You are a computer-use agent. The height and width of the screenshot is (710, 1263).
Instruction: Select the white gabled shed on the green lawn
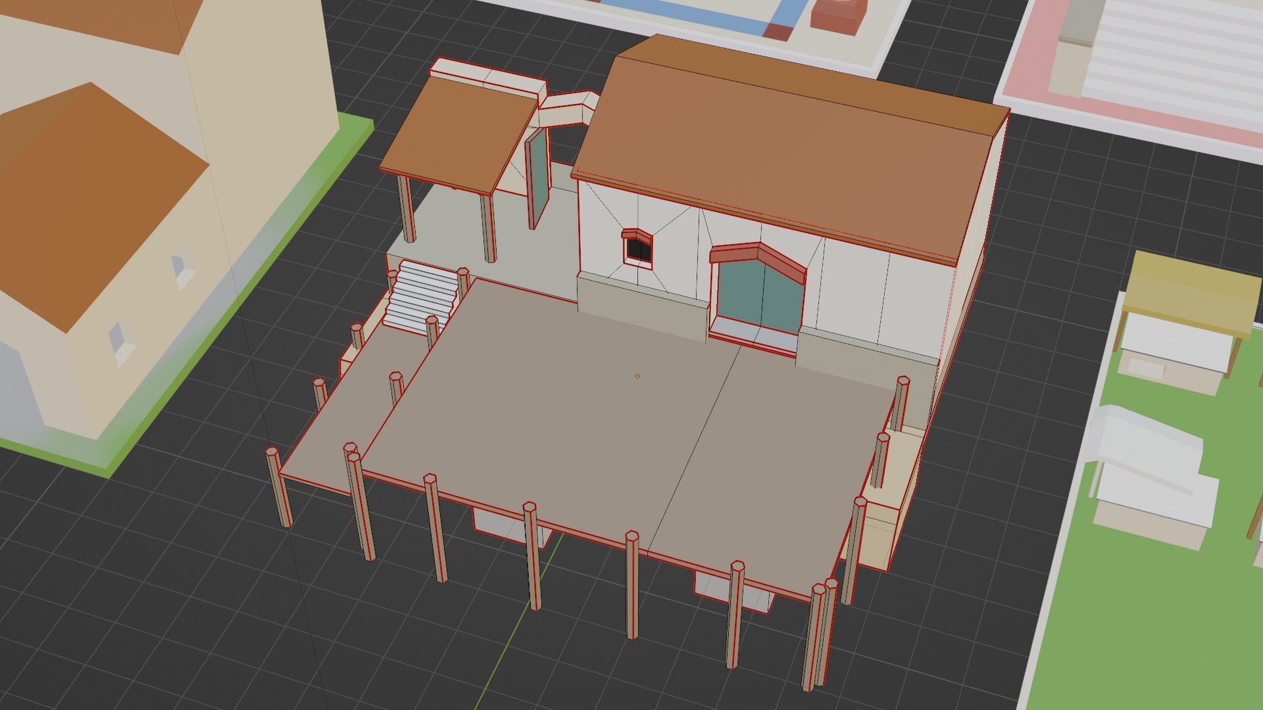pyautogui.click(x=1152, y=477)
